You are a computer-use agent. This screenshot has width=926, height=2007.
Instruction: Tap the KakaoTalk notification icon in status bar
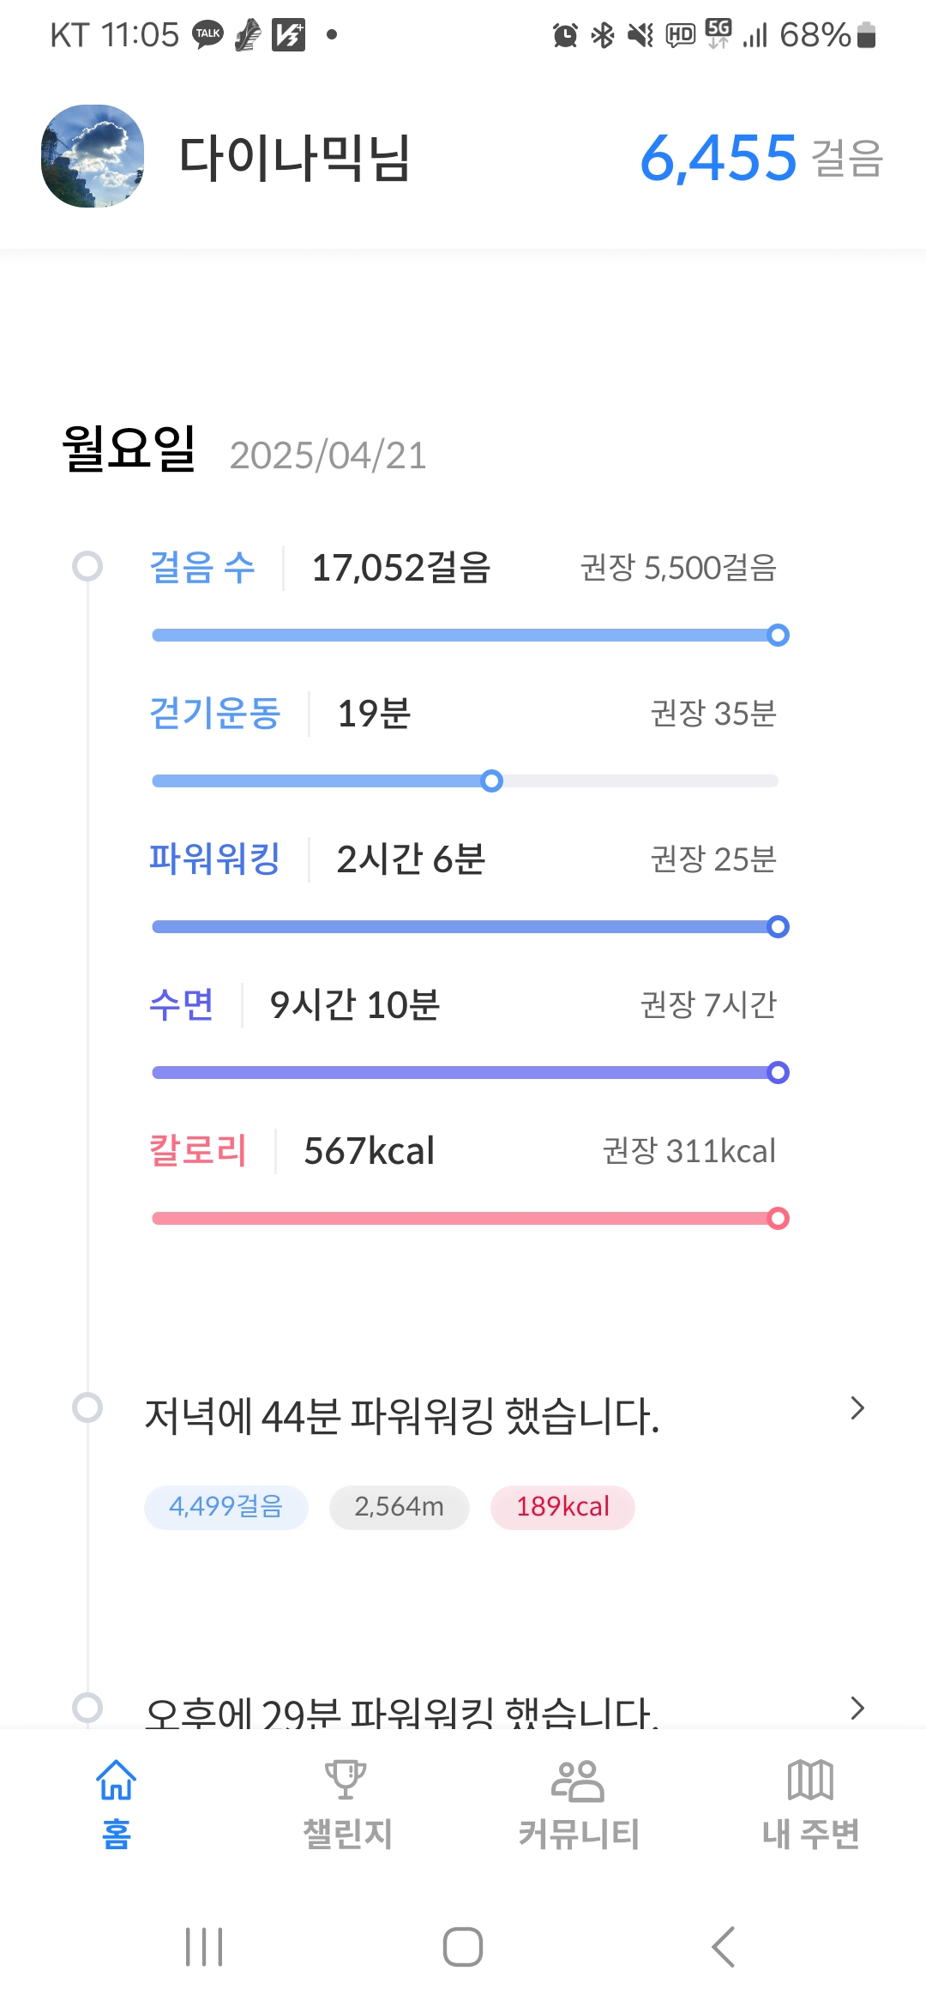click(207, 35)
